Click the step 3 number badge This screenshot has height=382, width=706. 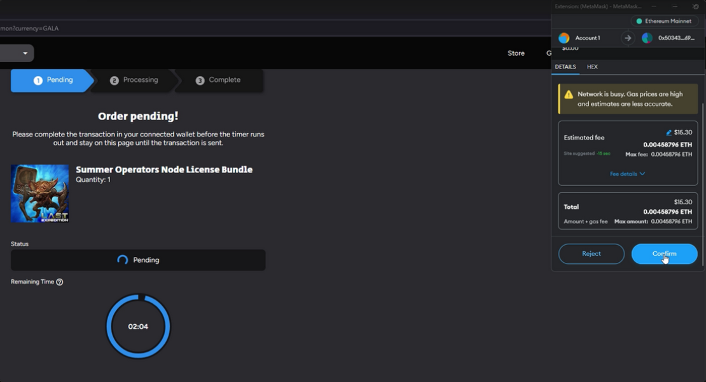pyautogui.click(x=200, y=81)
